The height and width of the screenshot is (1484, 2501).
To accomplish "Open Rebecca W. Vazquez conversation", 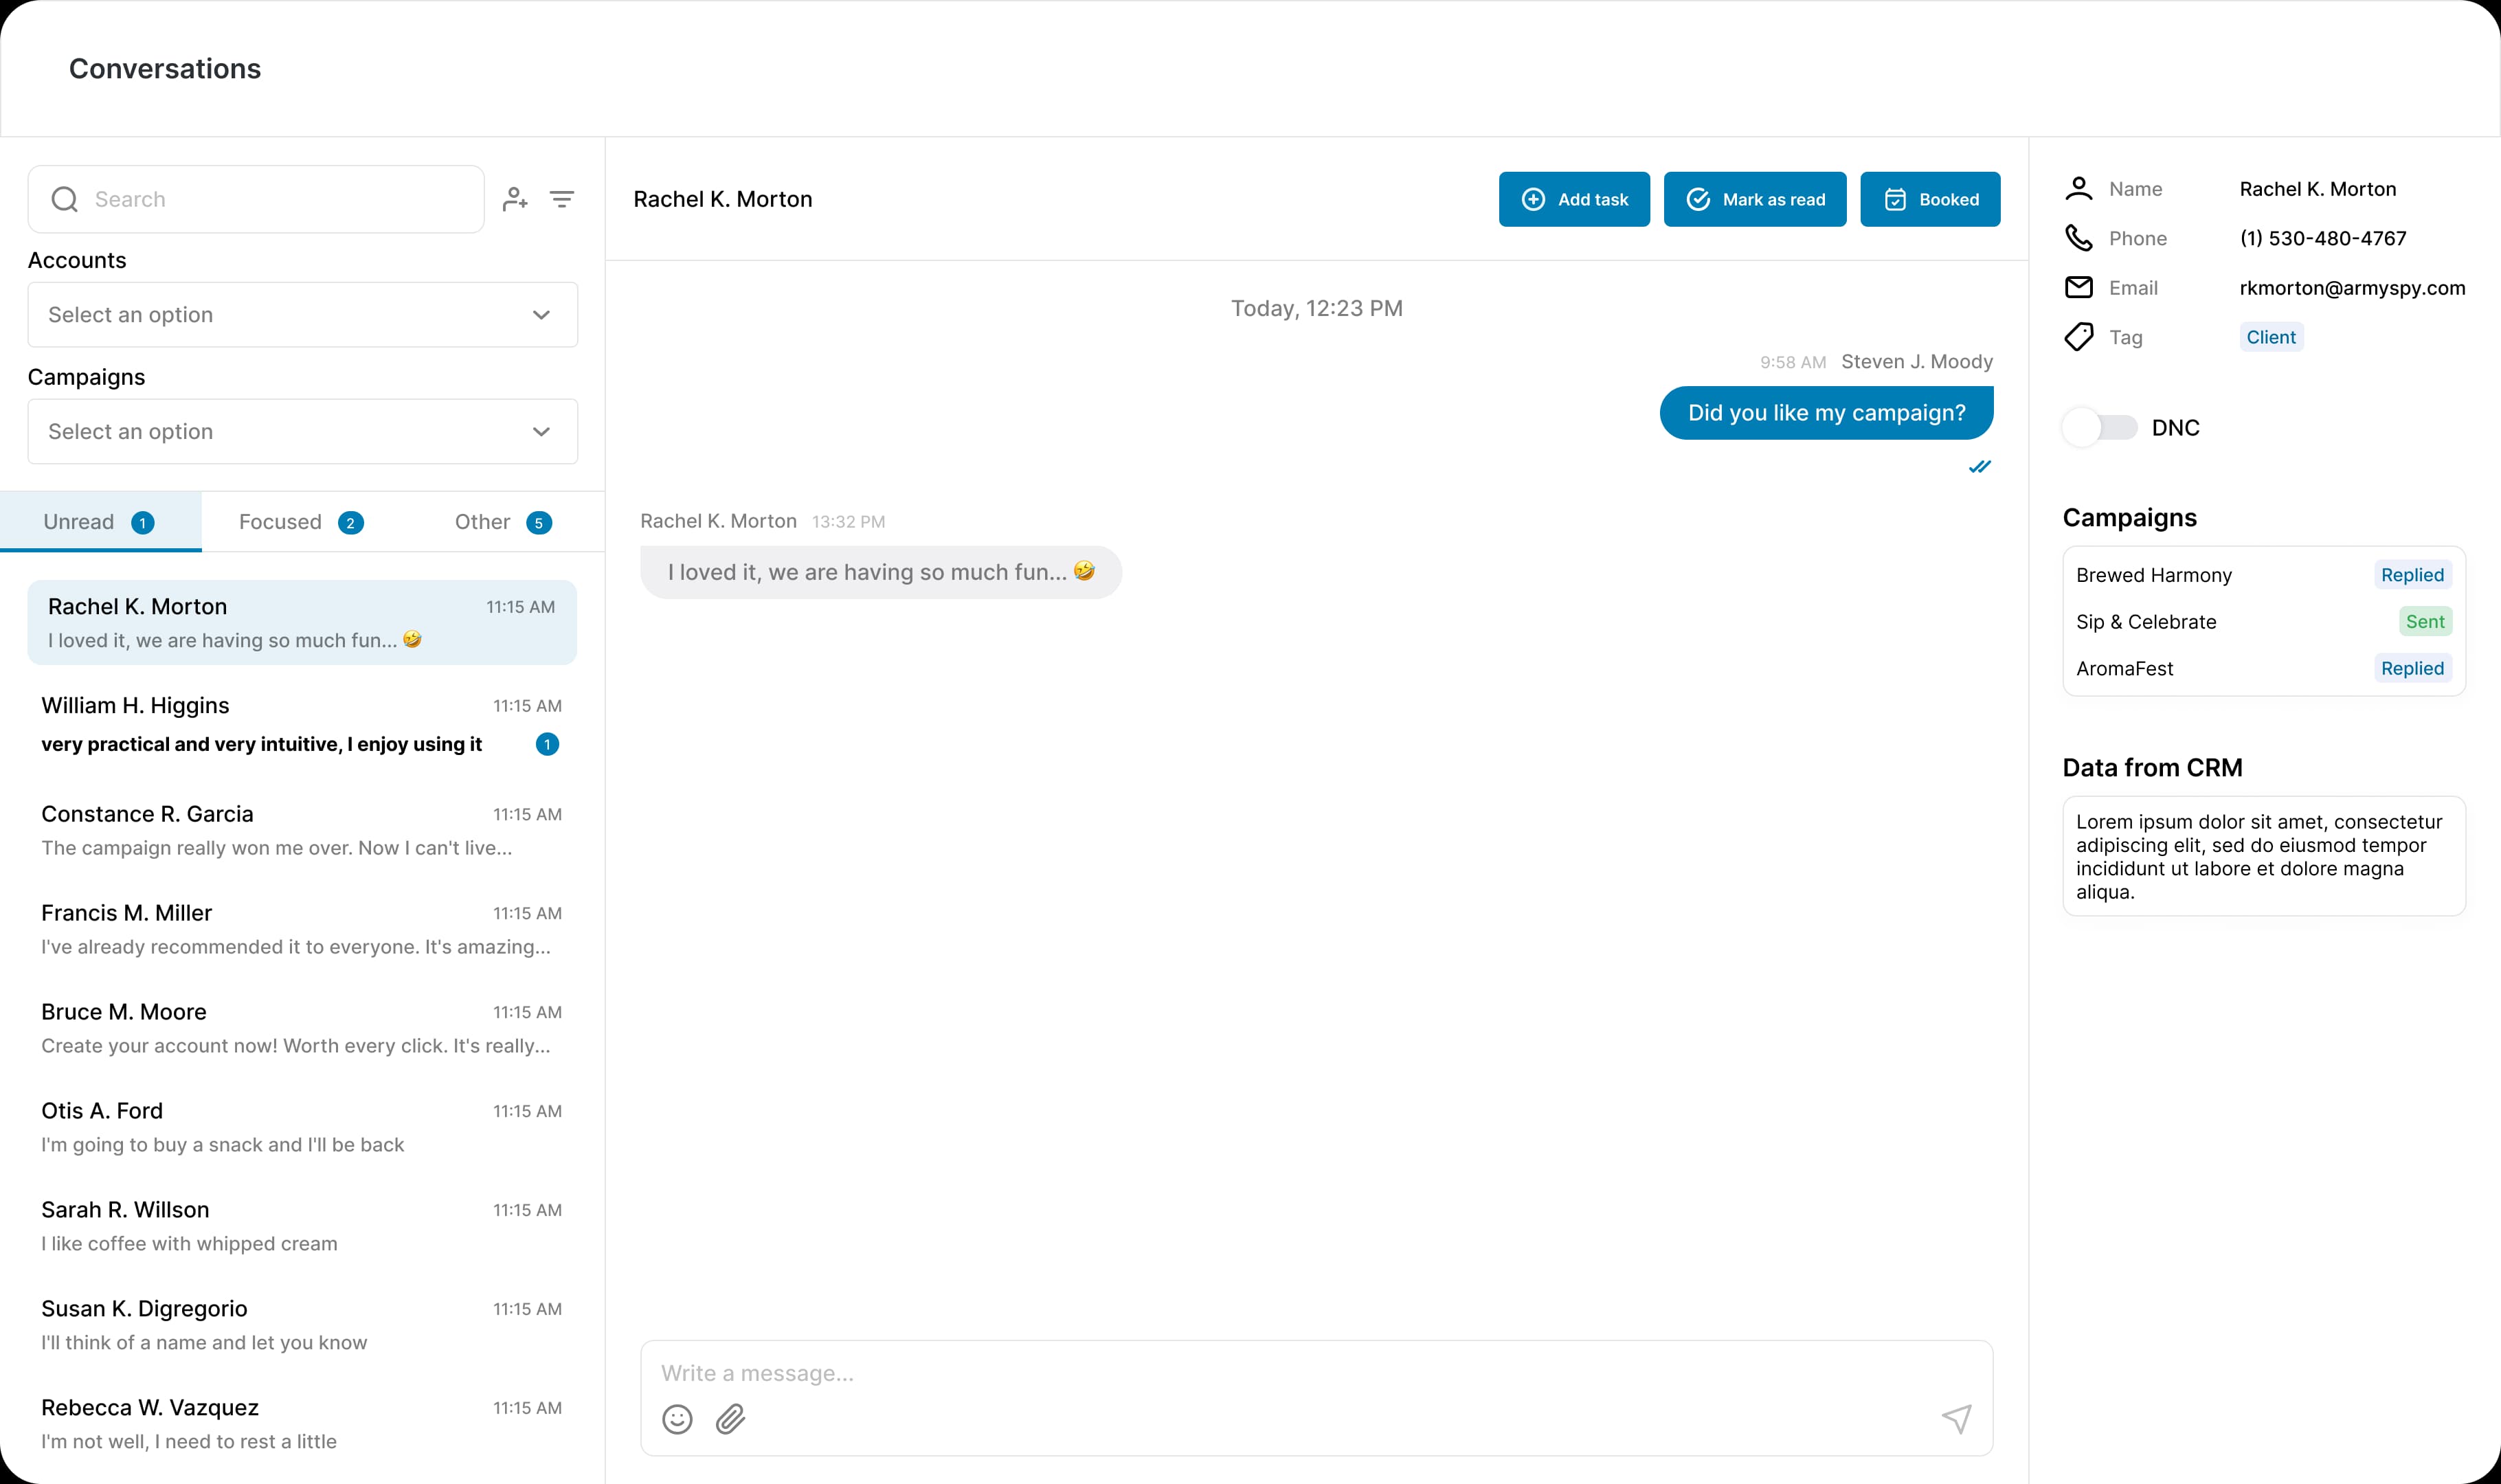I will click(302, 1424).
